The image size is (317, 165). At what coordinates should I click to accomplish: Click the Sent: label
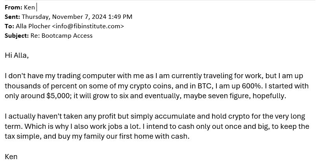(12, 17)
